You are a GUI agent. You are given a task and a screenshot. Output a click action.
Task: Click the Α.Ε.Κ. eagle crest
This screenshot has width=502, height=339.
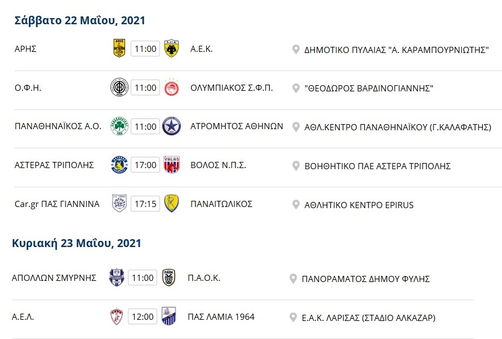click(171, 49)
